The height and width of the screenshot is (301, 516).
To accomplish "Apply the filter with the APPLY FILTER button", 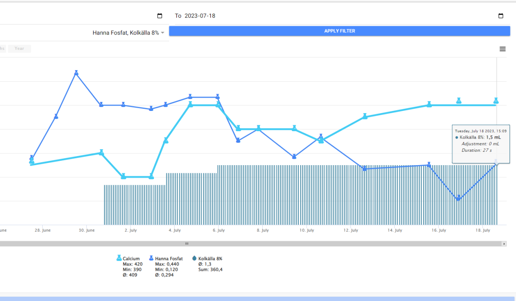I will [339, 31].
